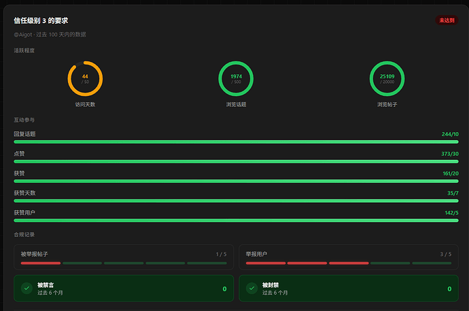This screenshot has height=311, width=469.
Task: Click the 1 / 5 count
Action: [222, 255]
